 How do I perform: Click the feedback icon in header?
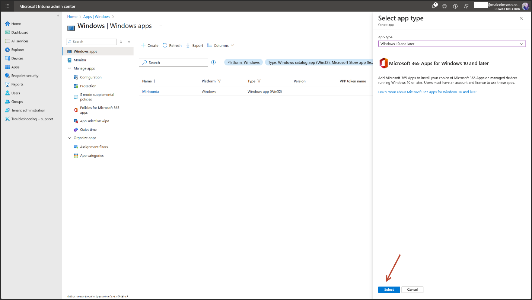(466, 6)
